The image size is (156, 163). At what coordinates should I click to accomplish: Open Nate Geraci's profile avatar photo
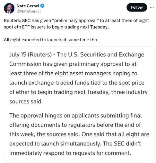[x=9, y=8]
